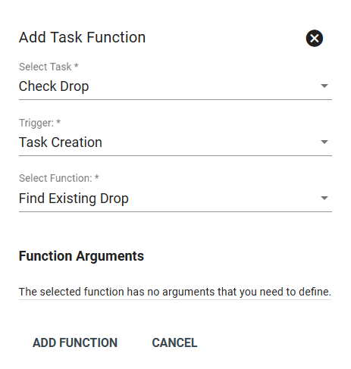
Task: Click the Trigger field label
Action: point(36,123)
